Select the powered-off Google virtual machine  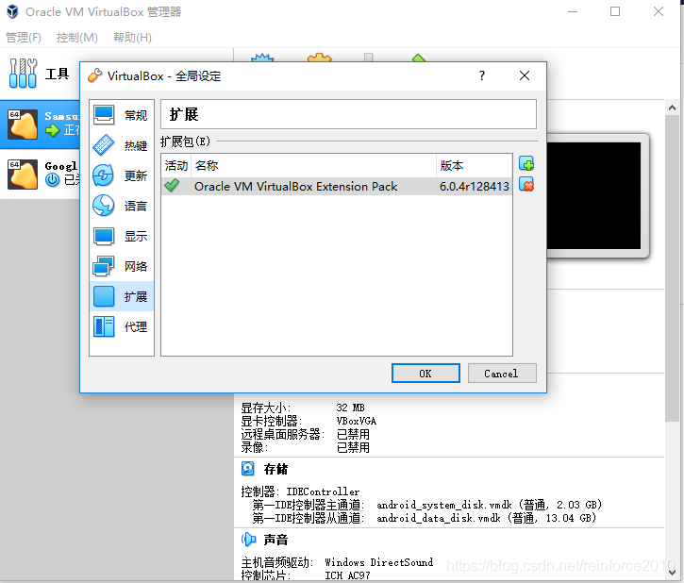pos(40,174)
